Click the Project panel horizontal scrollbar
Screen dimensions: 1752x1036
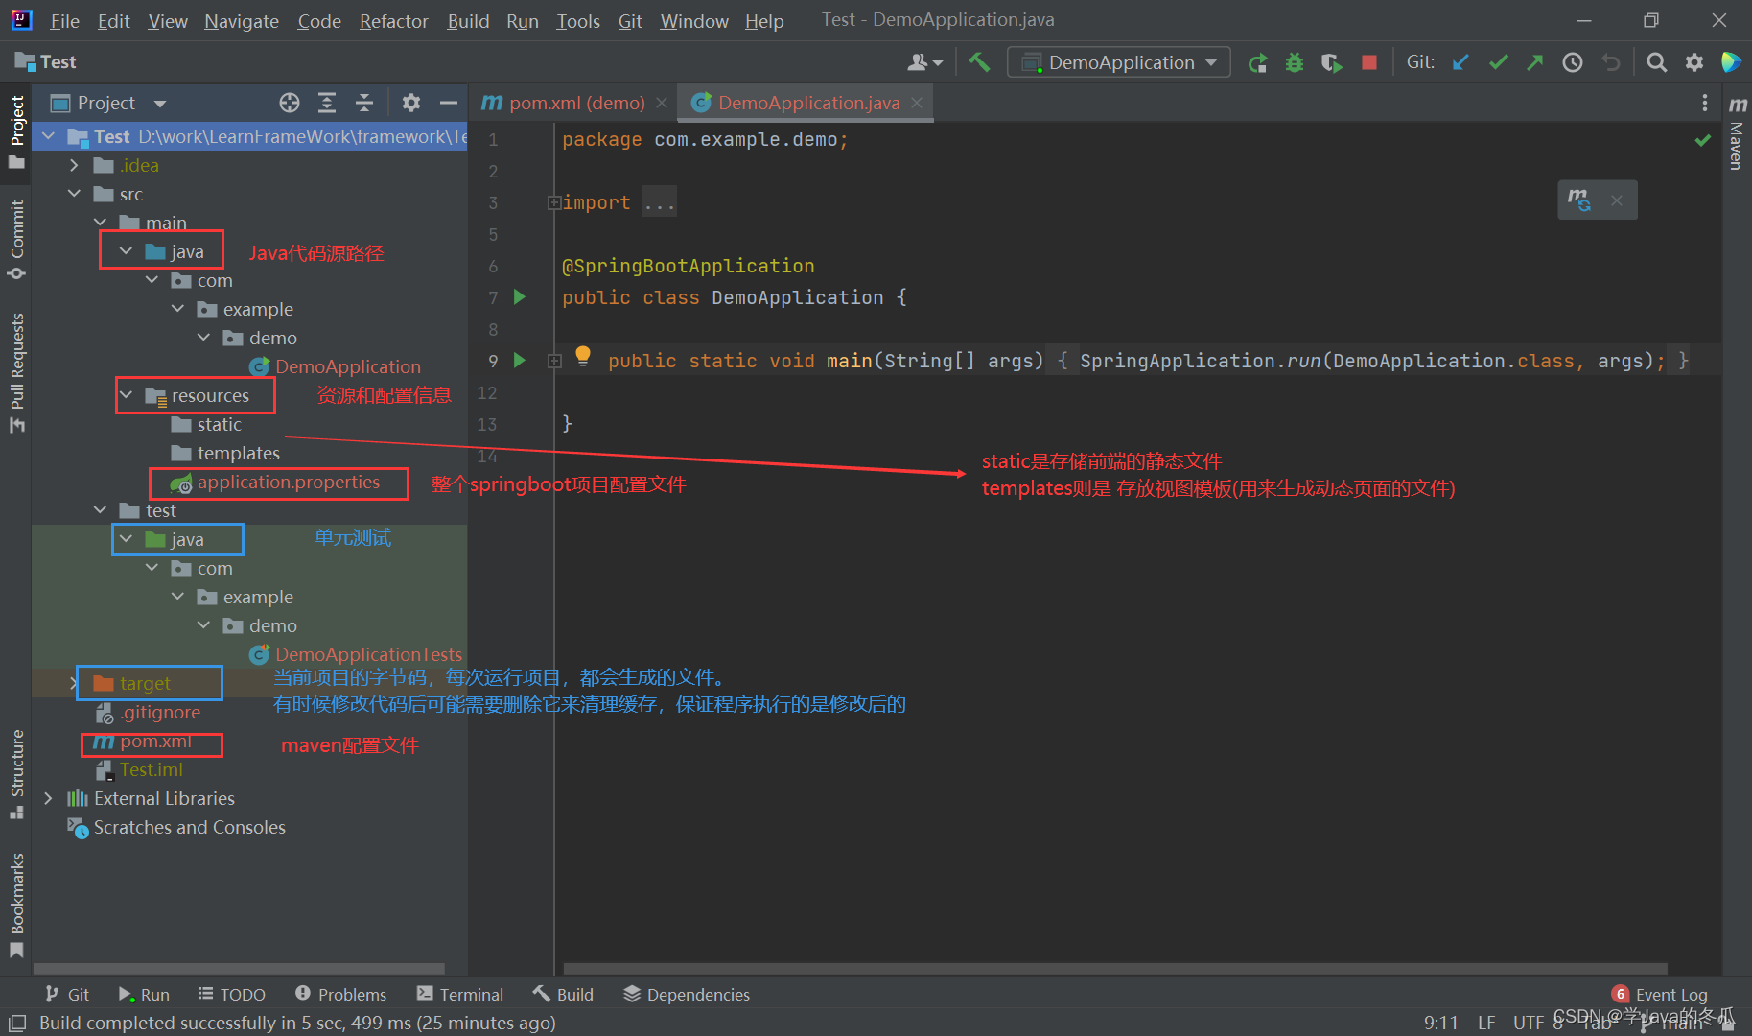(x=240, y=969)
